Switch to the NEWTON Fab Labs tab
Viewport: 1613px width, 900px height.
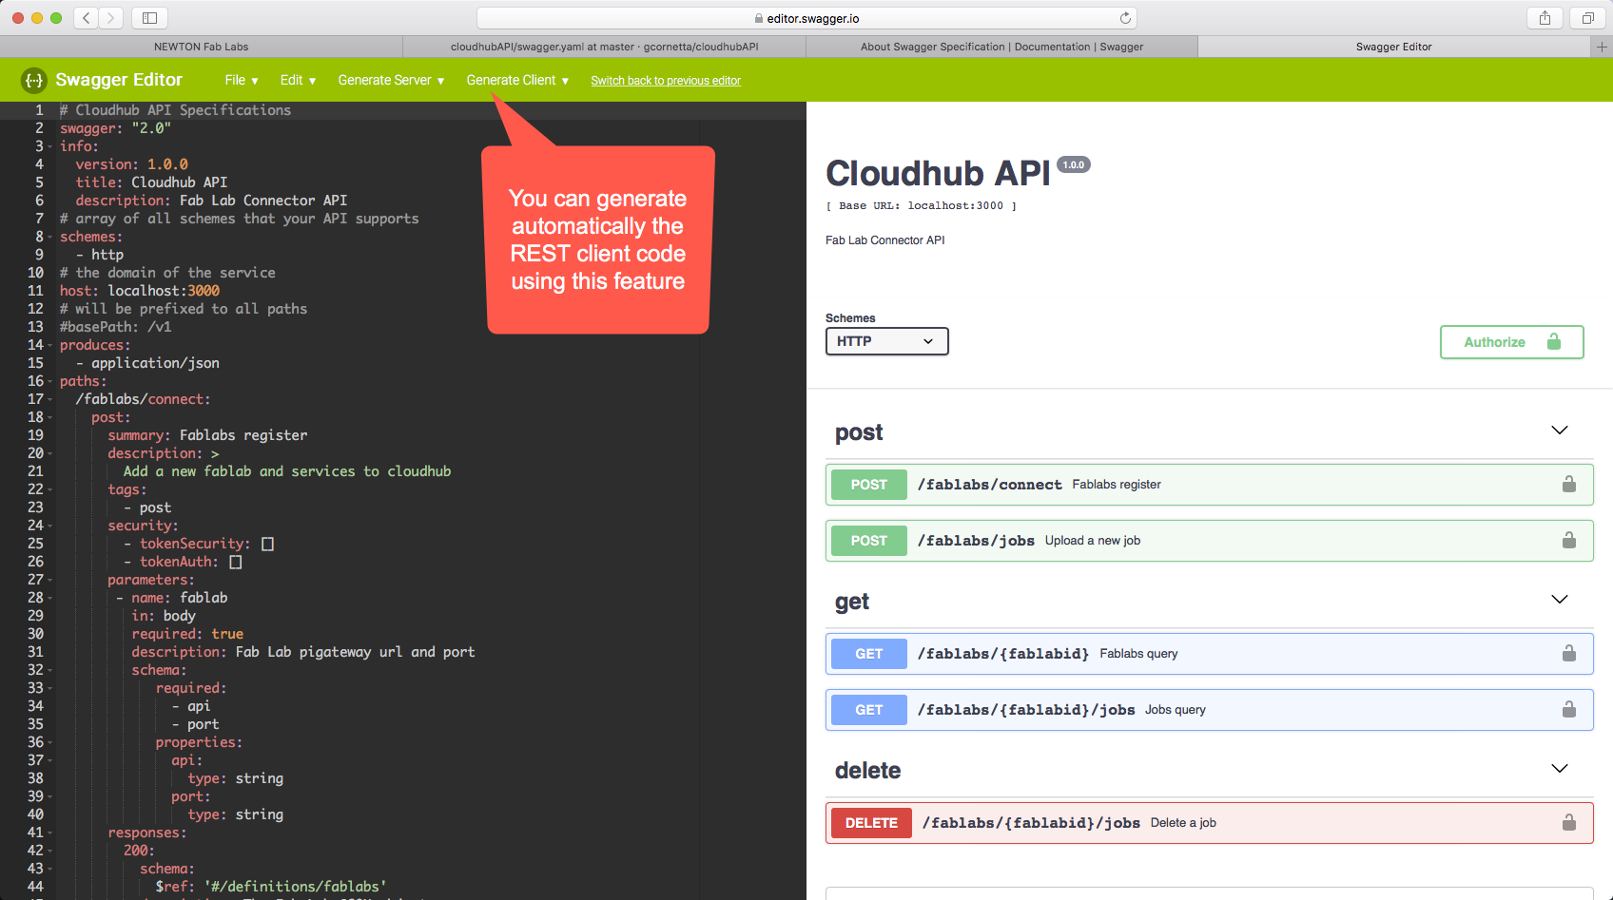pos(202,47)
